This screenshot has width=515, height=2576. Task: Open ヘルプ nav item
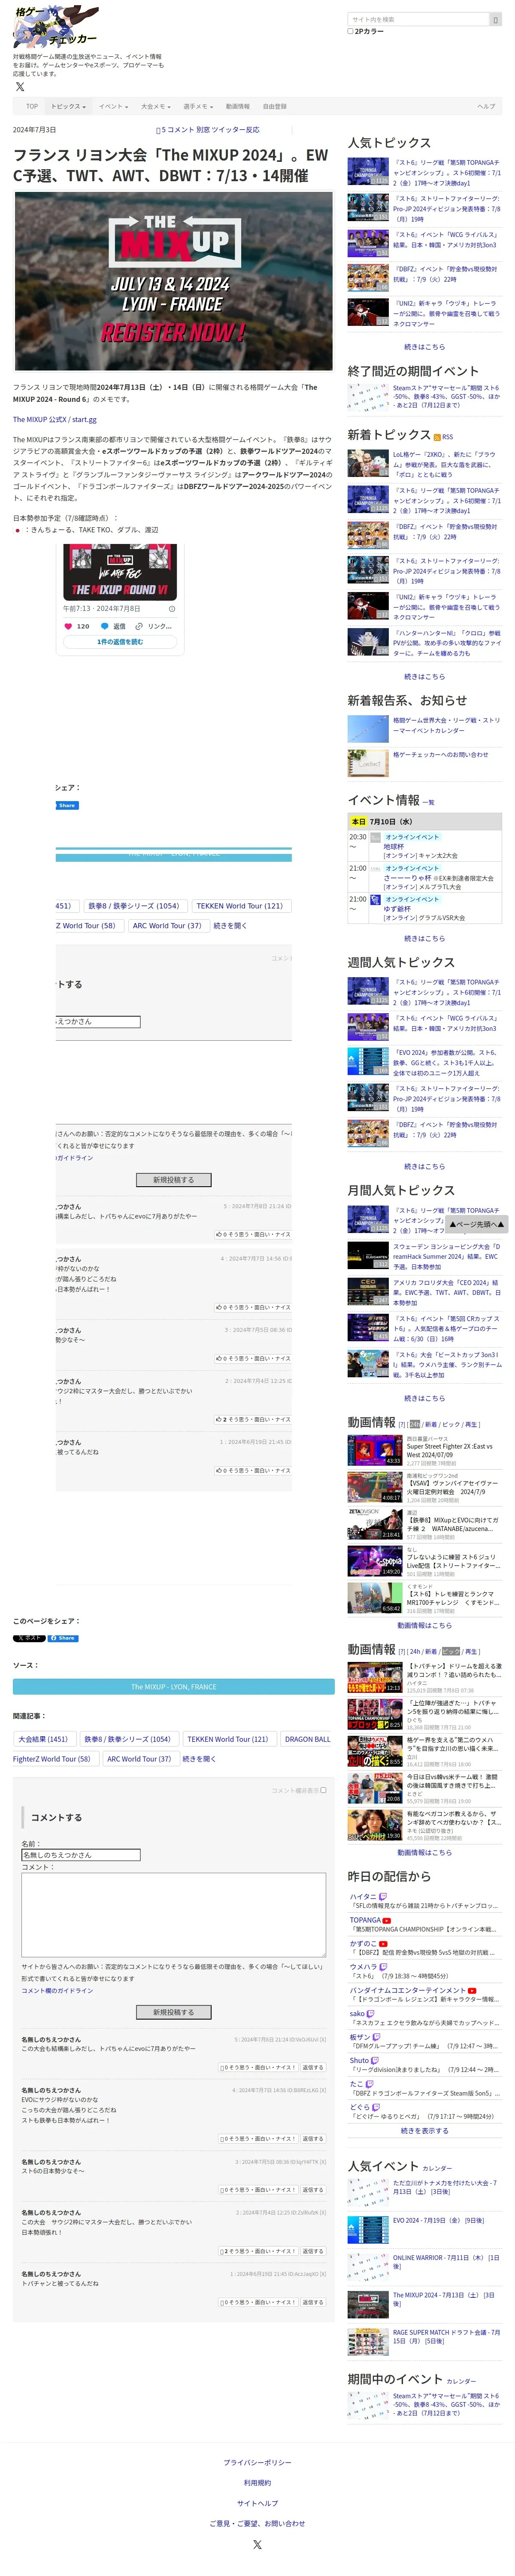pyautogui.click(x=486, y=106)
